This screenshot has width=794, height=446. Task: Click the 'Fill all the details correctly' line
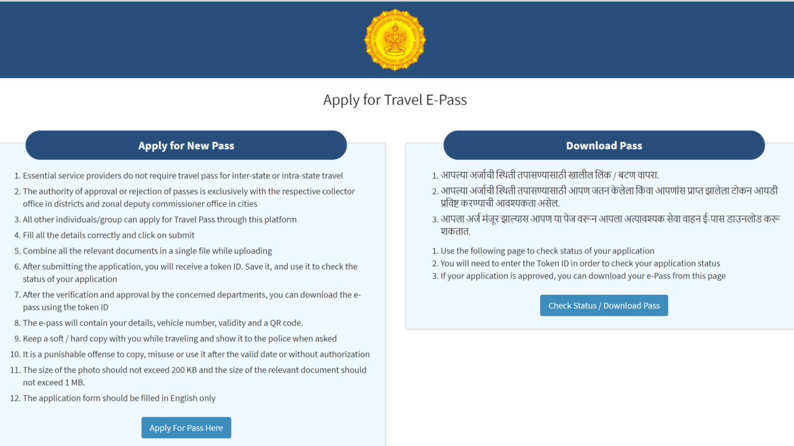(x=109, y=235)
